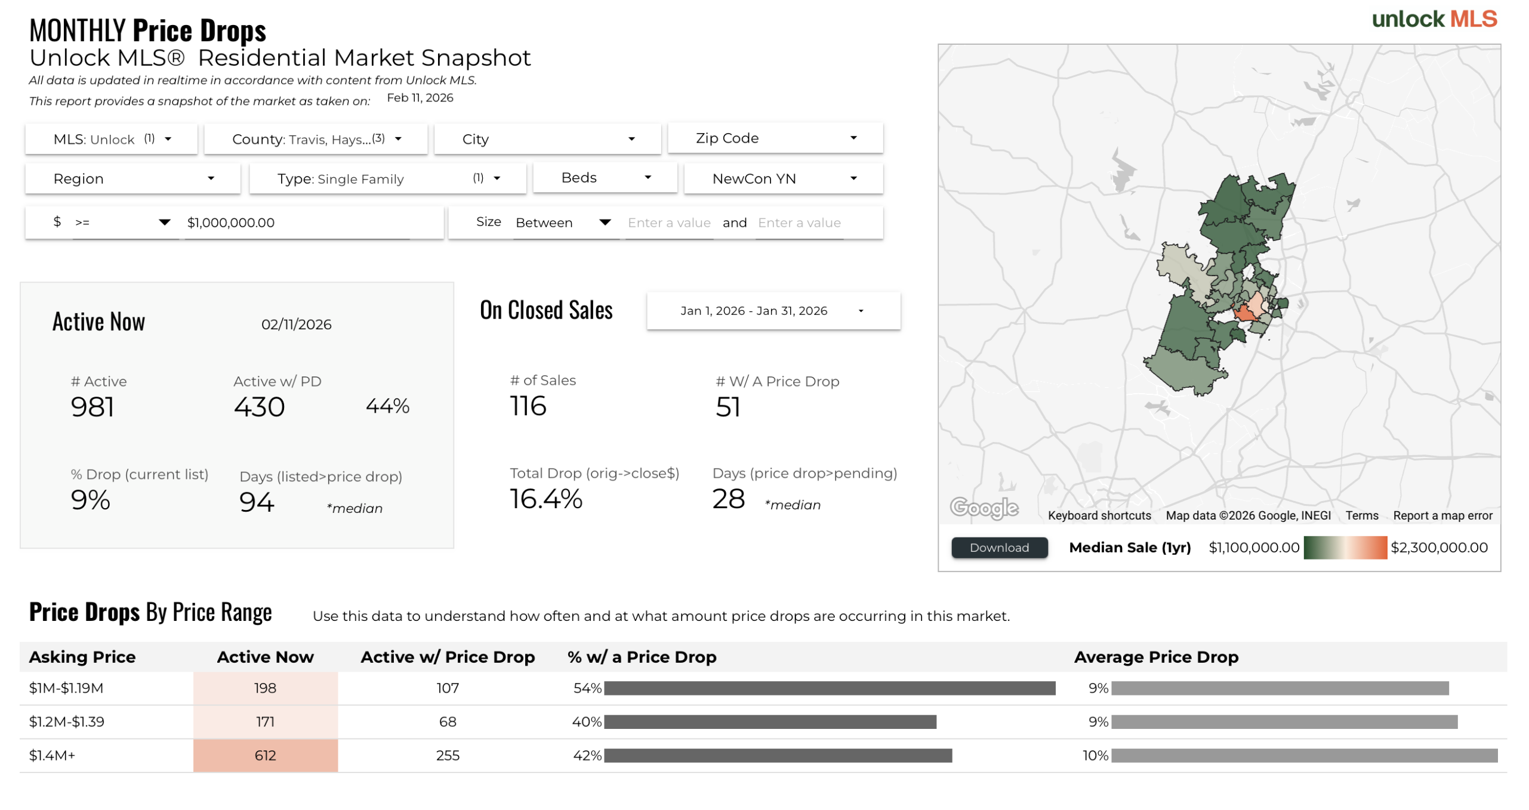Click the unlock MLS logo
Image resolution: width=1529 pixels, height=810 pixels.
point(1434,19)
